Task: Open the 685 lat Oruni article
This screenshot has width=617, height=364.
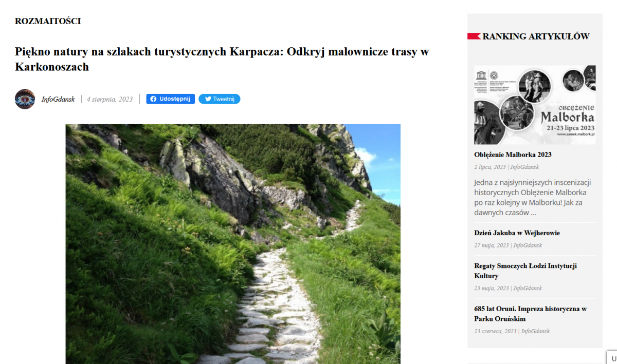Action: [530, 314]
